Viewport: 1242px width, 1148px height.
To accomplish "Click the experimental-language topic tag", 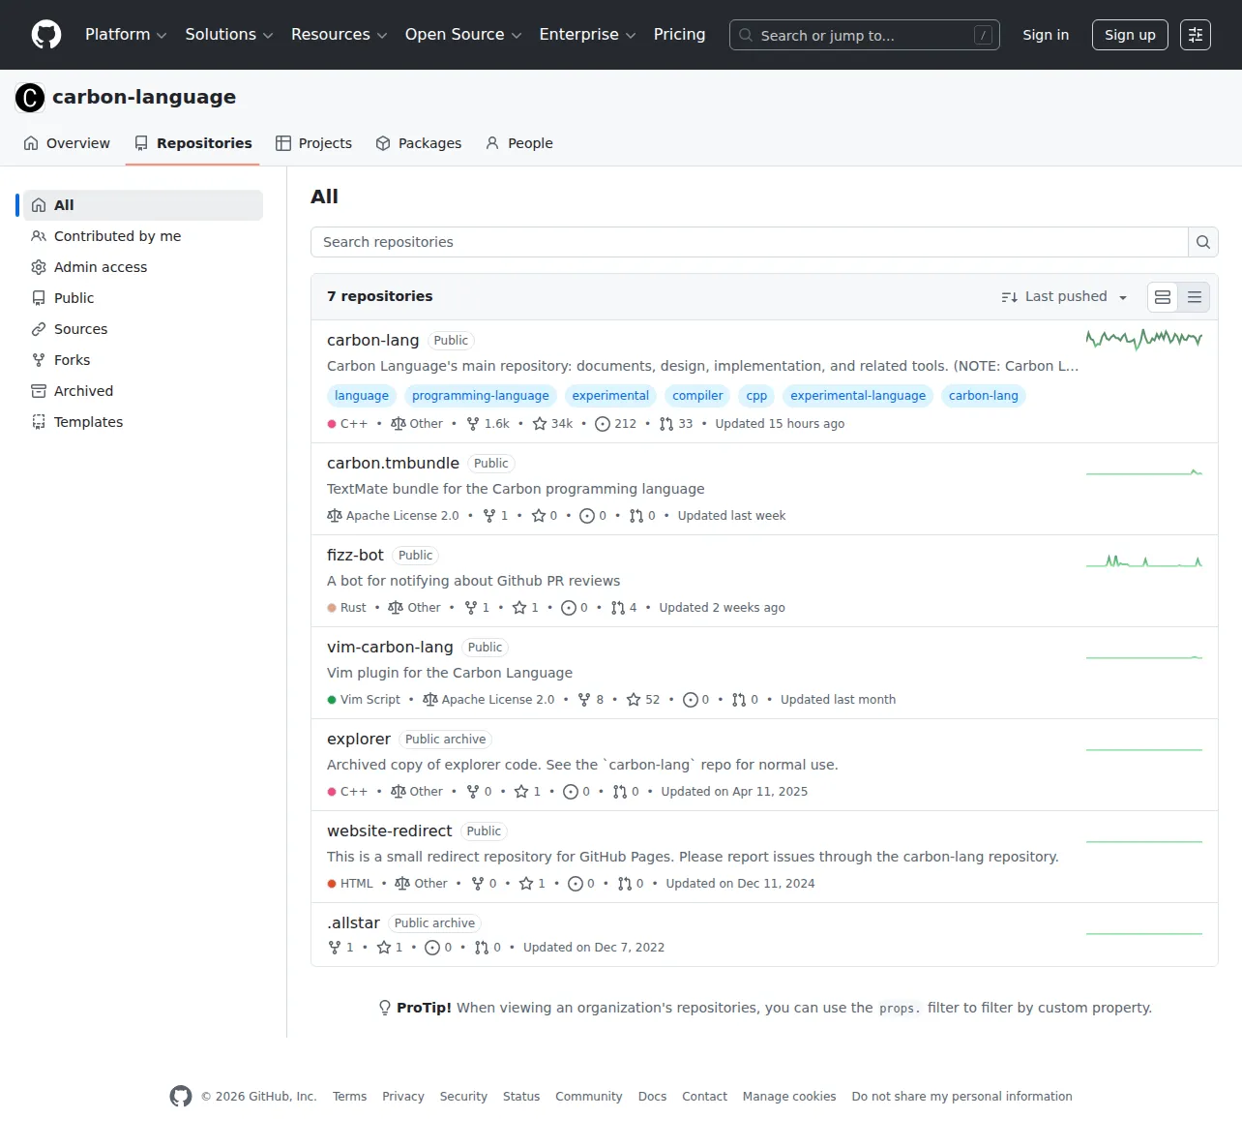I will [858, 396].
